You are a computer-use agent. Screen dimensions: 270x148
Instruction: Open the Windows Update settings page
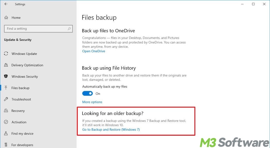[24, 54]
